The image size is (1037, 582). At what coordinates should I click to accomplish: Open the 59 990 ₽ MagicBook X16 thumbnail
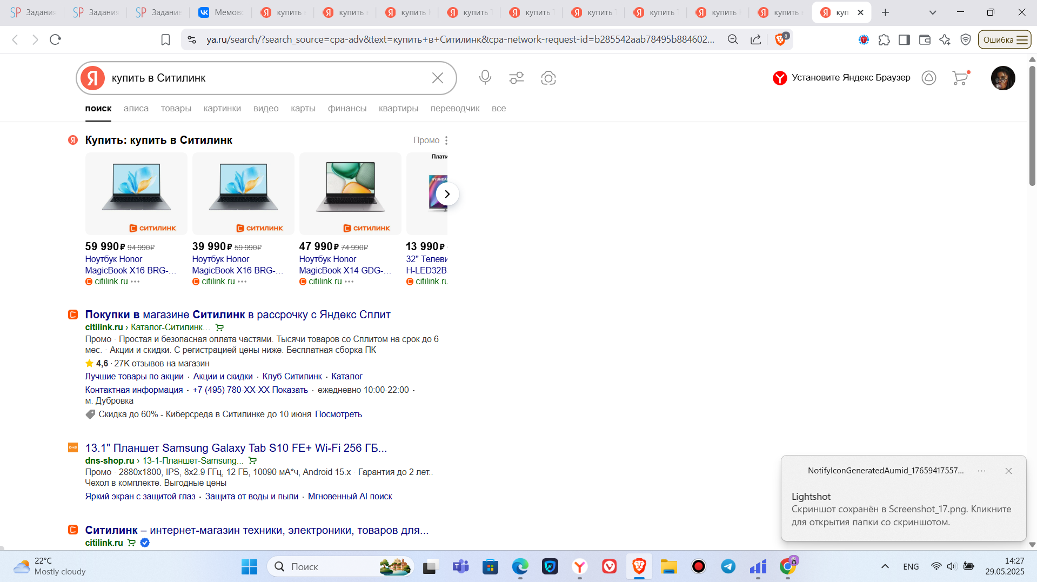pyautogui.click(x=136, y=193)
